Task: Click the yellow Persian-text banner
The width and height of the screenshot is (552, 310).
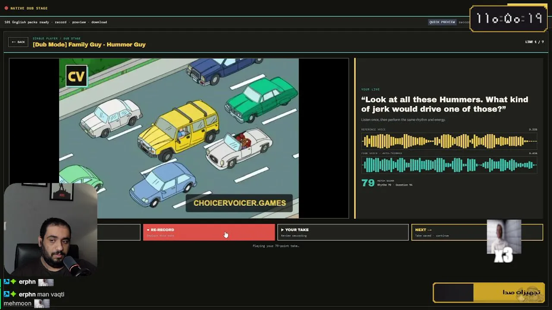Action: 489,293
